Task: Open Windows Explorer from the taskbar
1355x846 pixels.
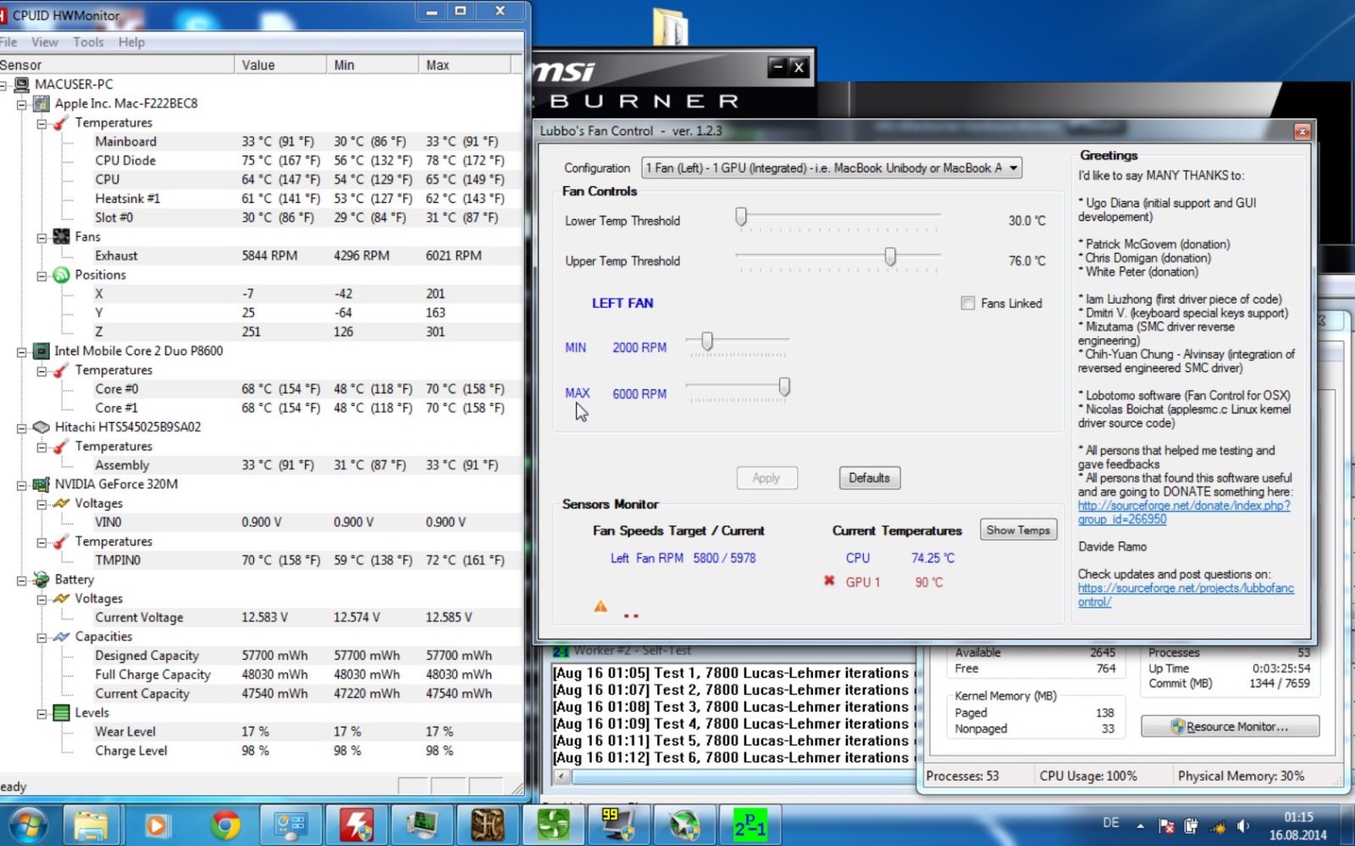Action: pos(91,825)
